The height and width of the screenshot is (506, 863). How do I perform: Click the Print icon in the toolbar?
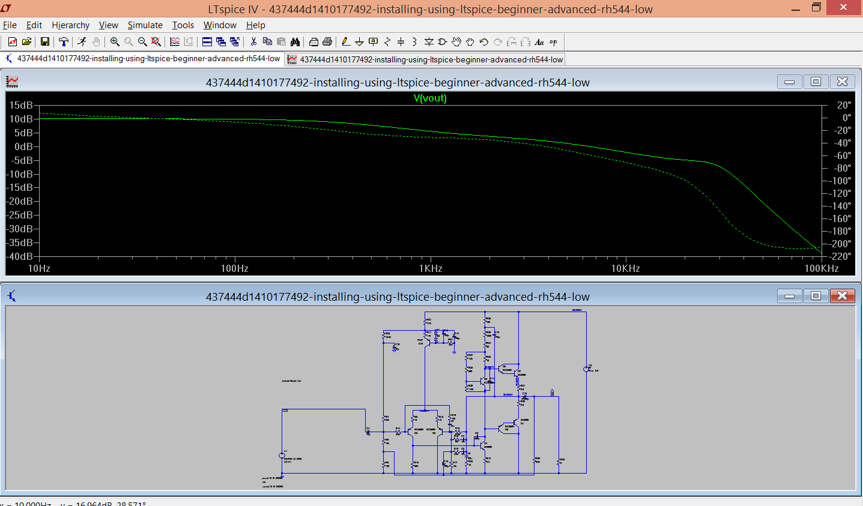pyautogui.click(x=327, y=41)
